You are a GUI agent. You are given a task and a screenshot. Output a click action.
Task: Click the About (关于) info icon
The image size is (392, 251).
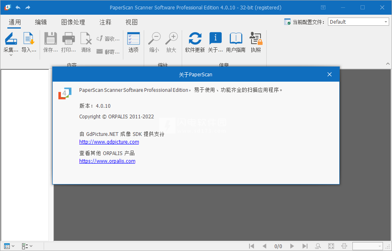[215, 39]
